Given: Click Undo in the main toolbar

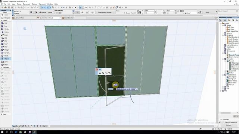Looking at the screenshot, I should click(x=25, y=7).
